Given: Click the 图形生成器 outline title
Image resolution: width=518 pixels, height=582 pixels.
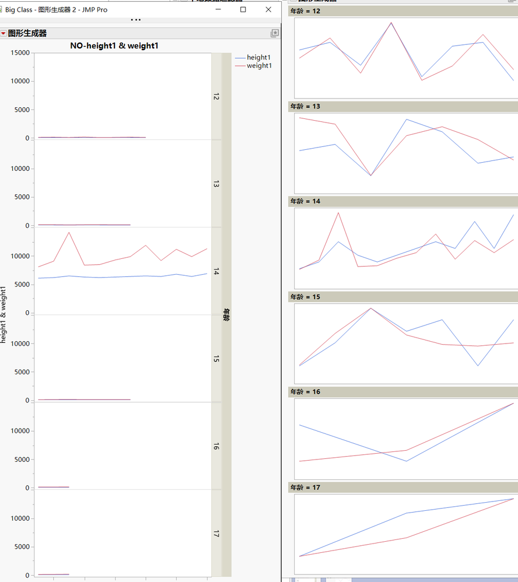Looking at the screenshot, I should 27,33.
